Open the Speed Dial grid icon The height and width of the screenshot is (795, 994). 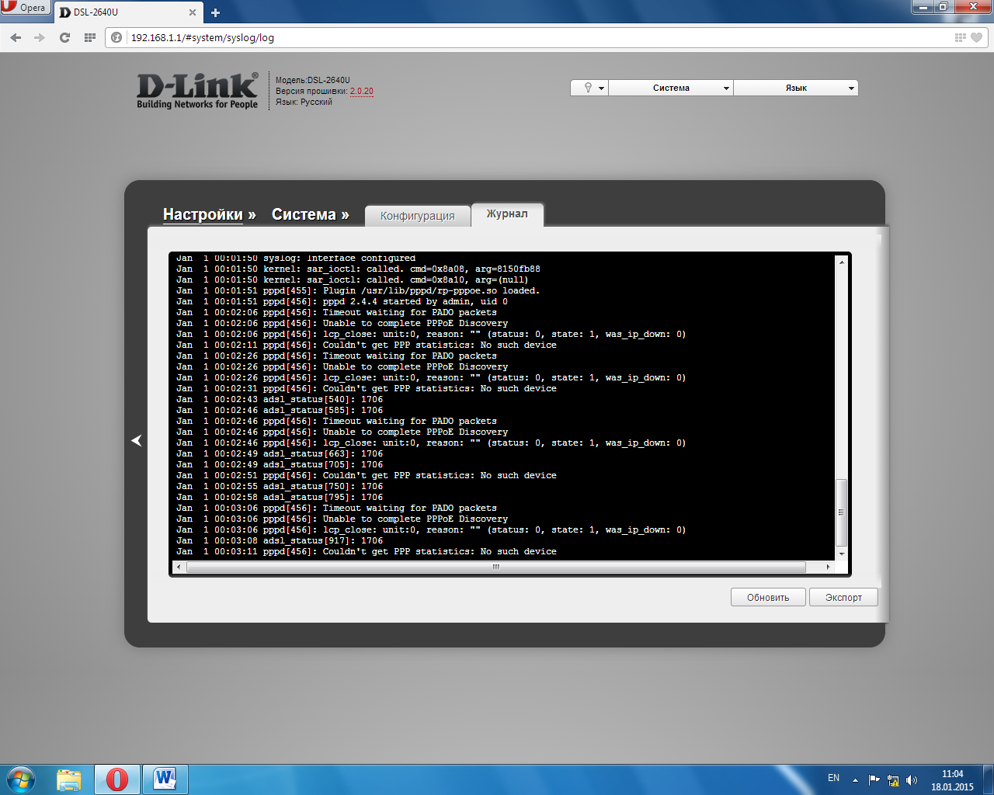89,37
